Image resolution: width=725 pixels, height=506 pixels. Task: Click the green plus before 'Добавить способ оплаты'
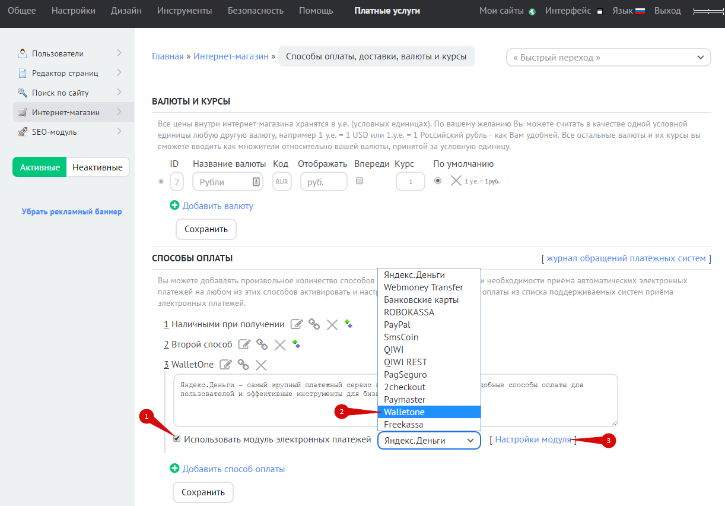(x=174, y=469)
